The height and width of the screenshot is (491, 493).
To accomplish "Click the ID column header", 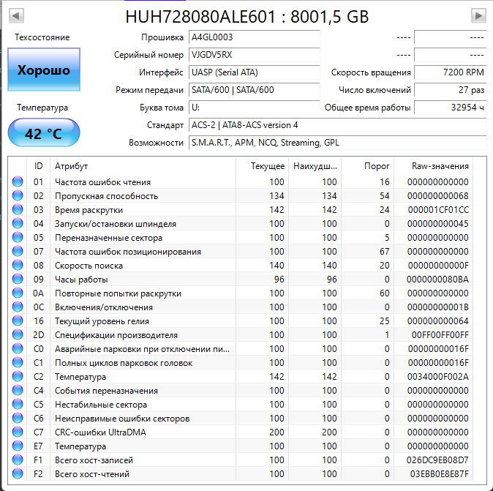I will tap(38, 166).
